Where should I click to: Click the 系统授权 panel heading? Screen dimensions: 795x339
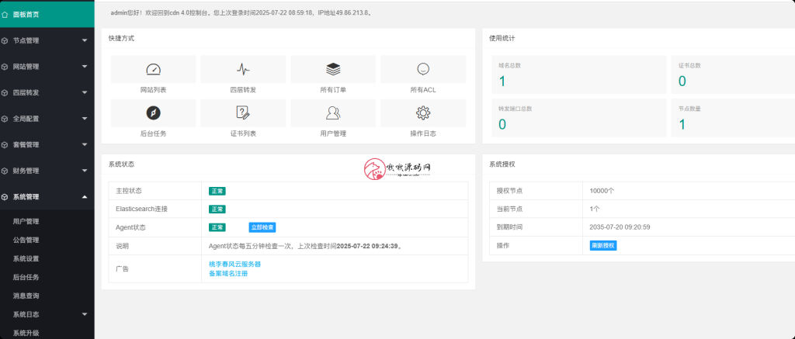[x=502, y=164]
